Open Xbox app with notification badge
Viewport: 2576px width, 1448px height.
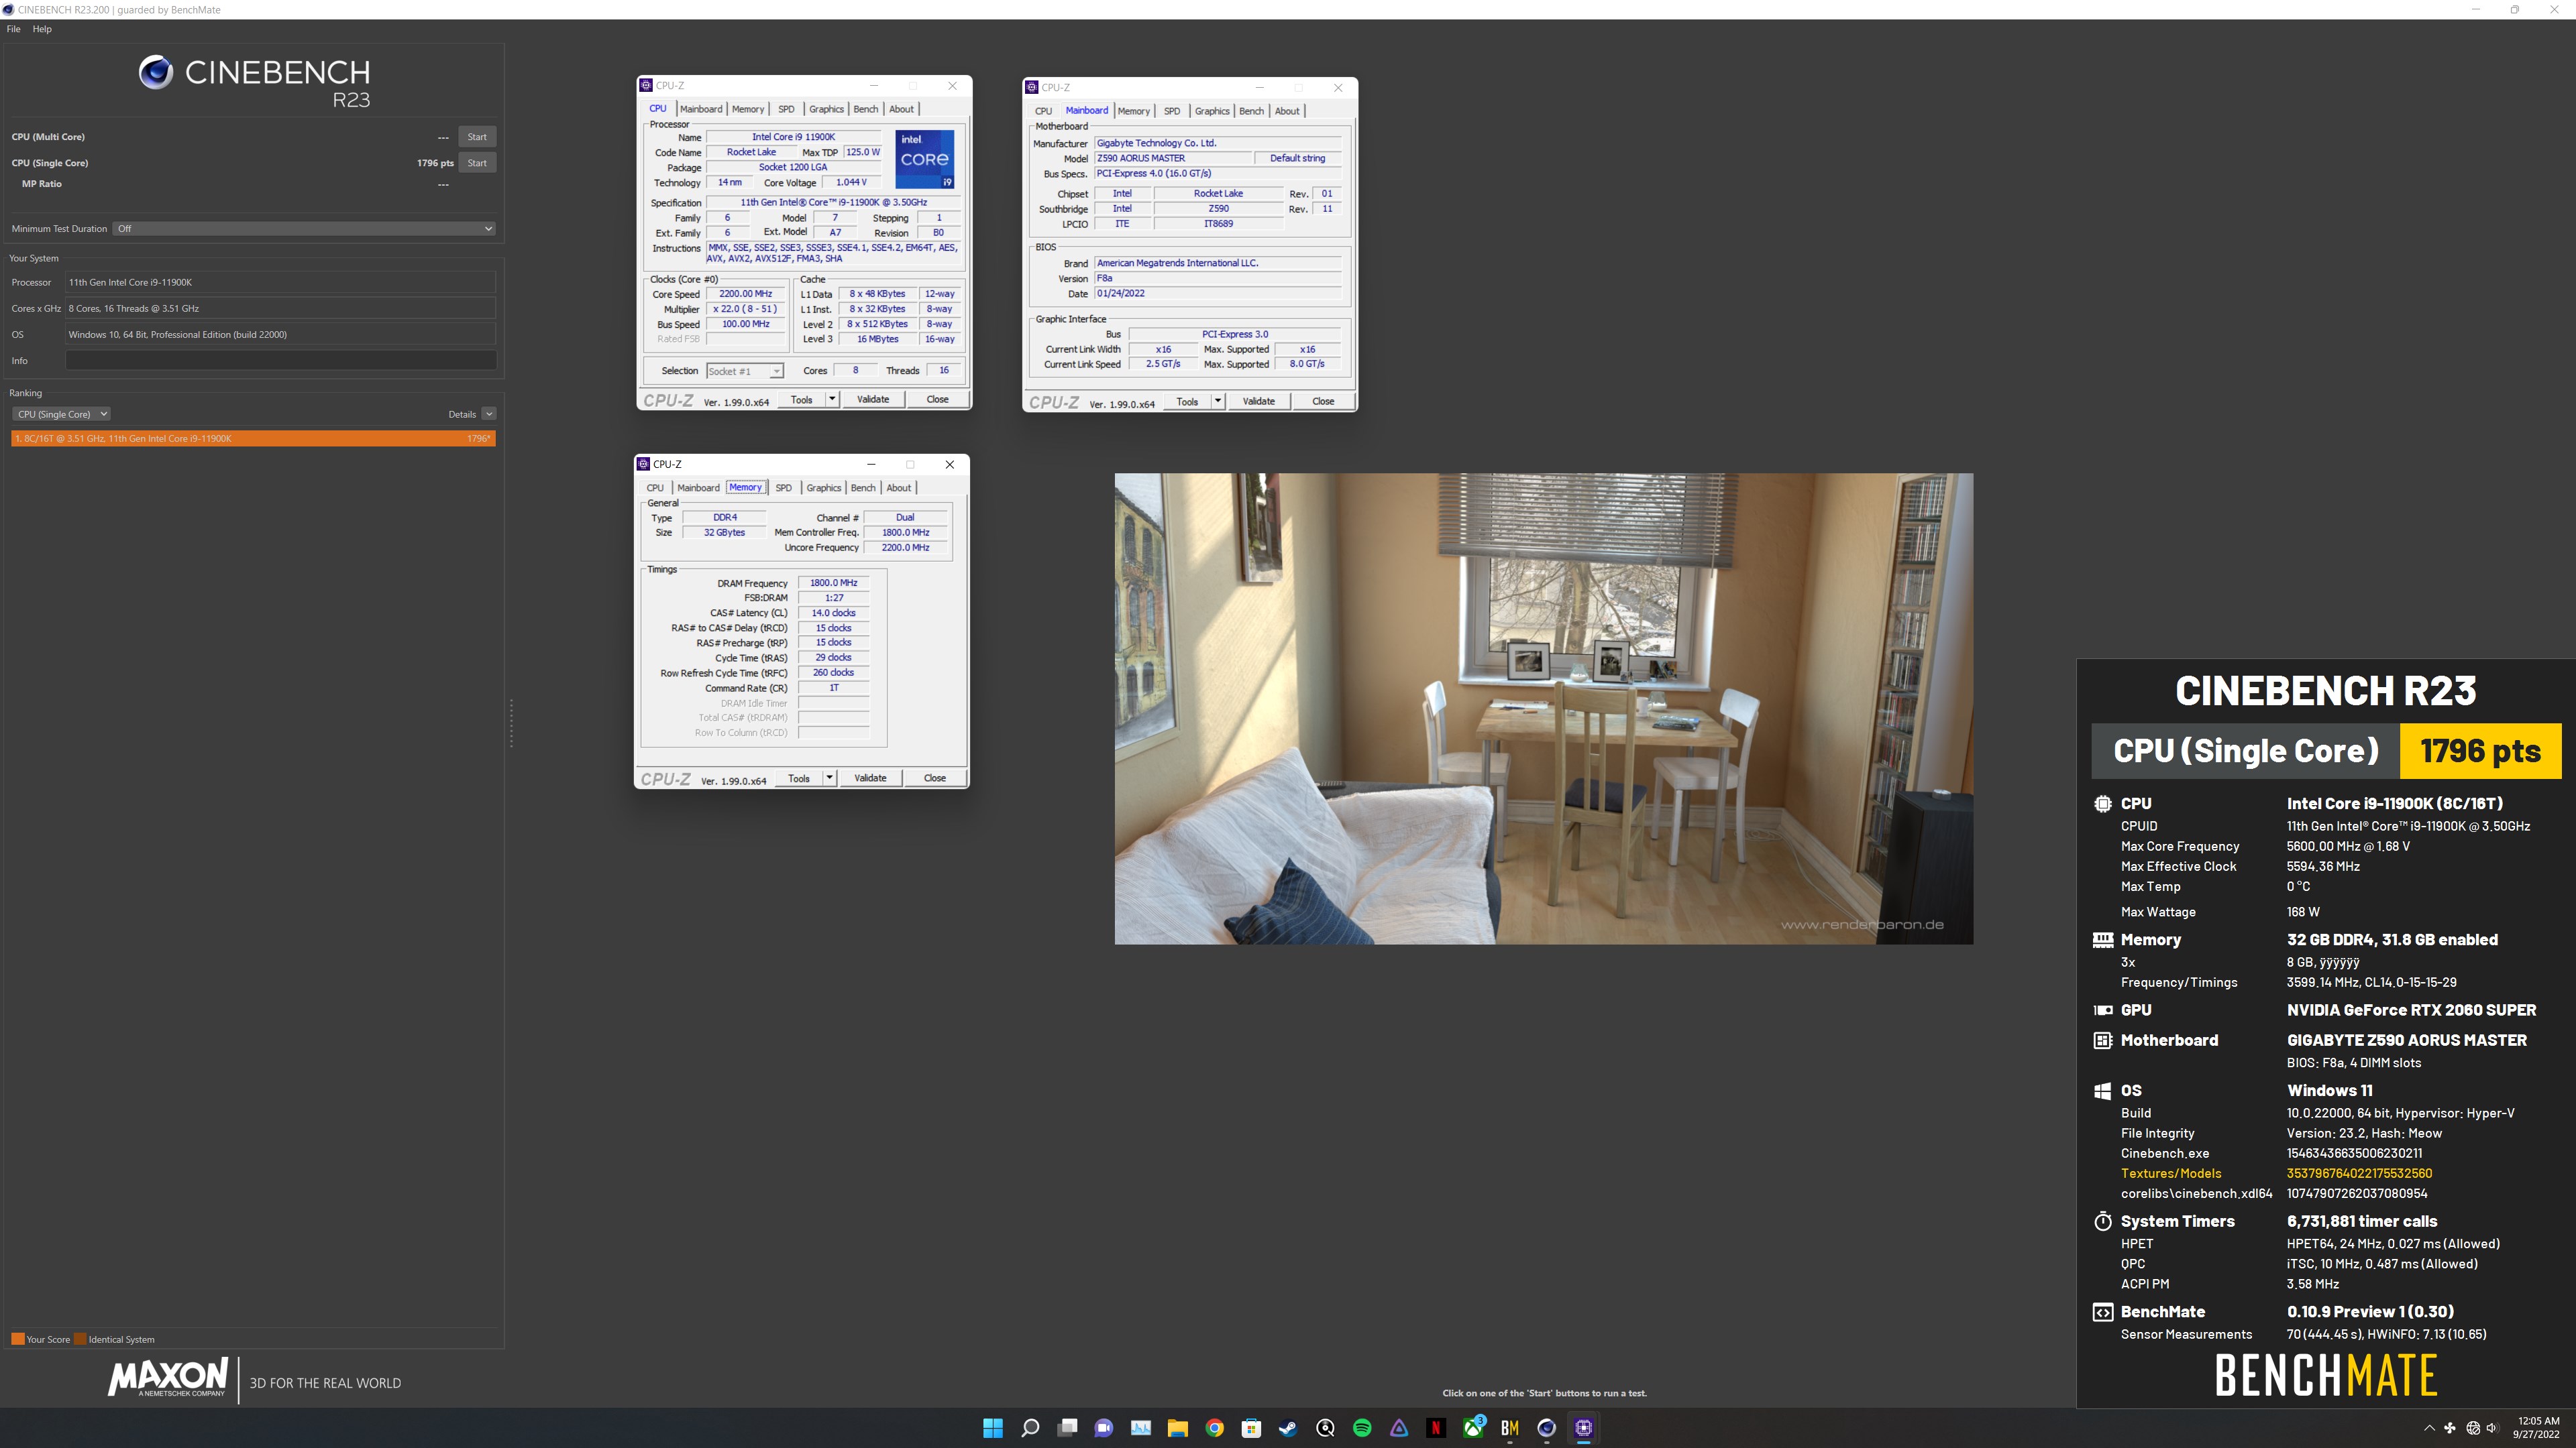click(x=1473, y=1428)
